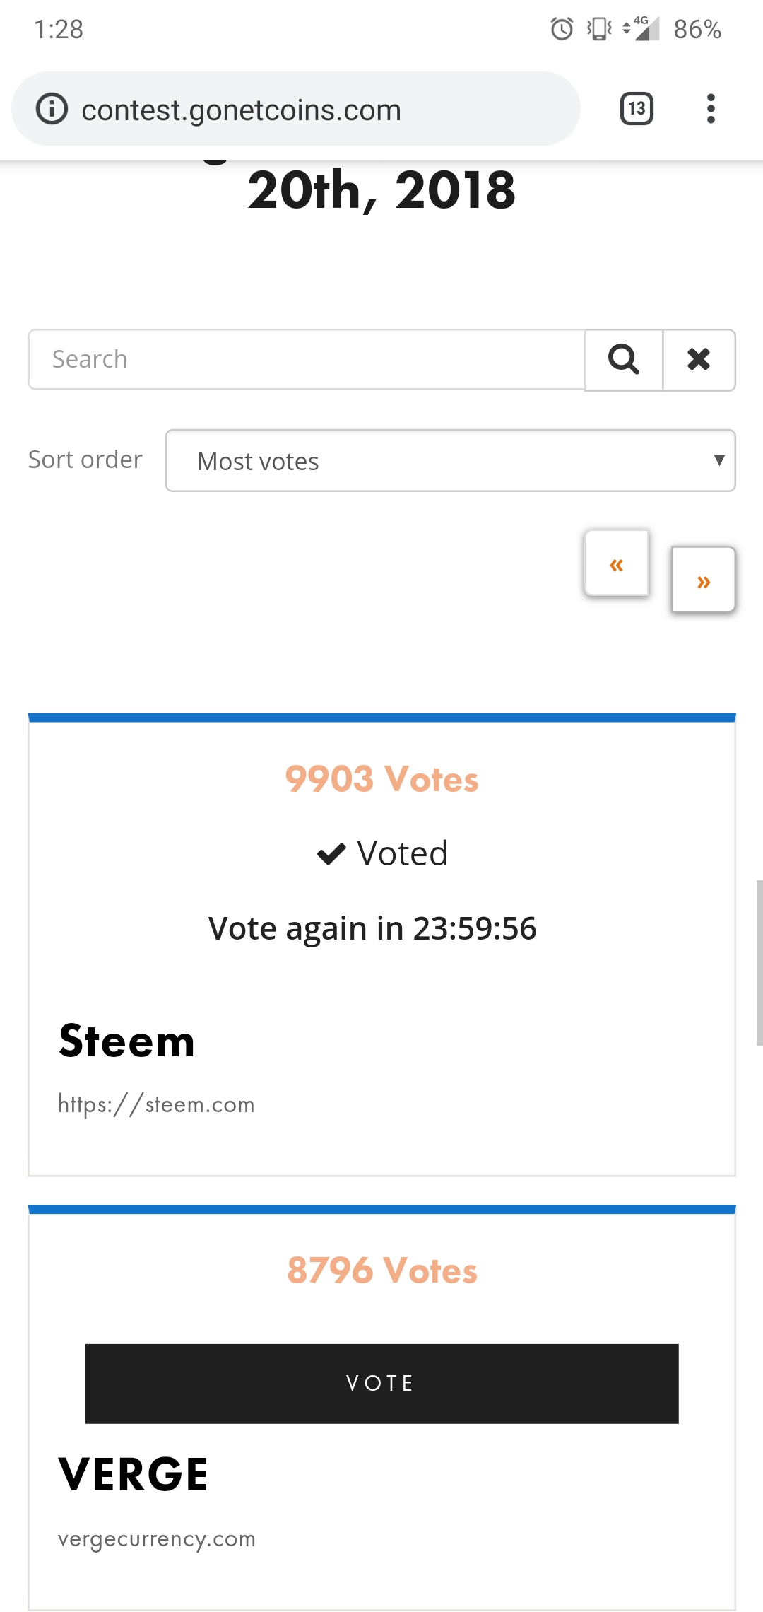The height and width of the screenshot is (1612, 763).
Task: Open the tab switcher showing 13 tabs
Action: click(637, 109)
